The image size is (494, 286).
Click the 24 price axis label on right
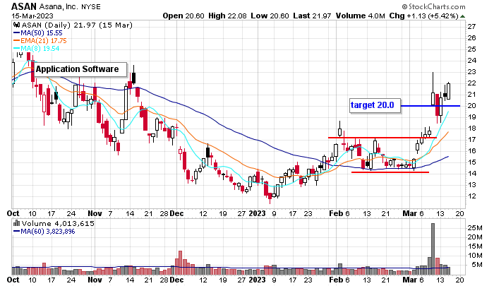pyautogui.click(x=471, y=61)
